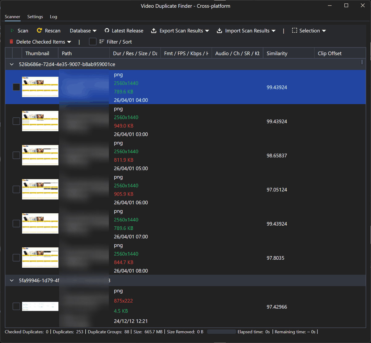Switch to the Settings tab
The image size is (371, 343).
tap(35, 17)
